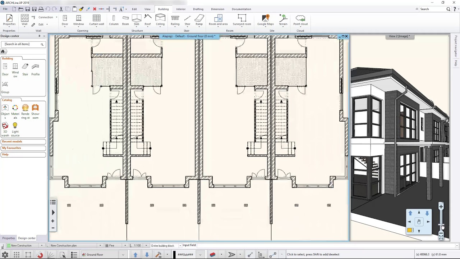Switch to the View ribbon tab
460x259 pixels.
point(147,9)
